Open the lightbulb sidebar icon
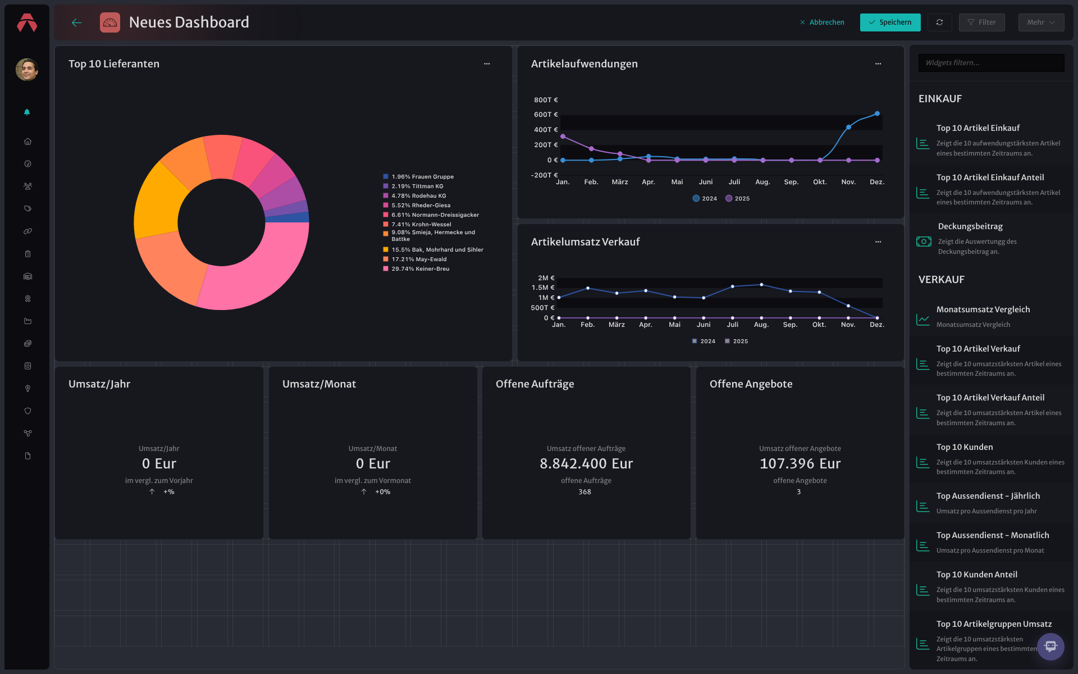This screenshot has height=674, width=1078. (28, 389)
